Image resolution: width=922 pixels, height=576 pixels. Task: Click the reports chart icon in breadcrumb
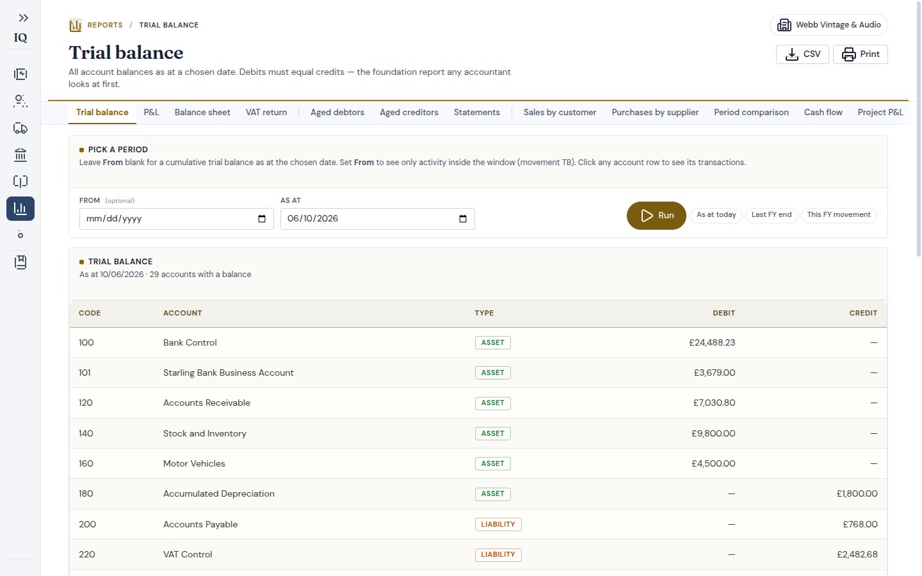[76, 26]
